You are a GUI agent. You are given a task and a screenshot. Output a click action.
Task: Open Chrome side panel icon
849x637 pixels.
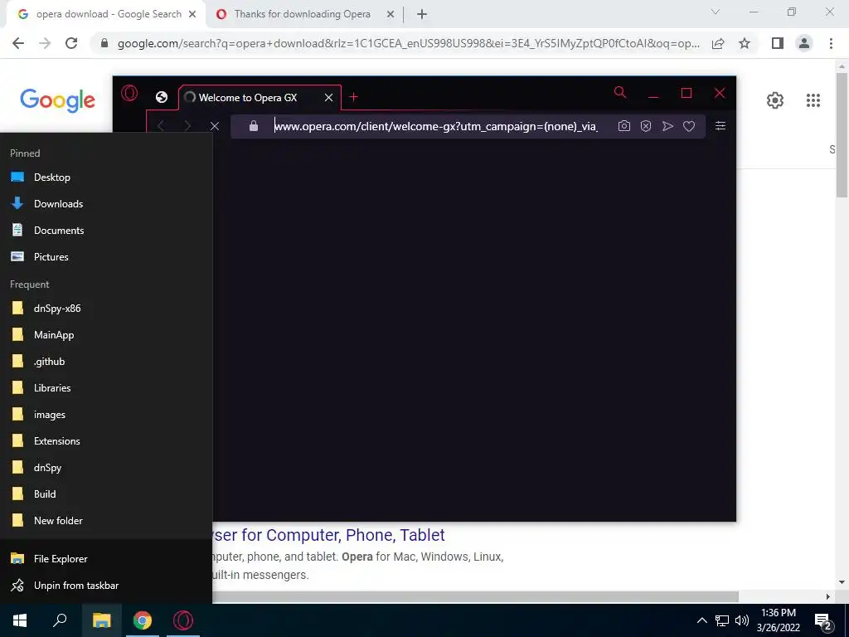[x=778, y=43]
